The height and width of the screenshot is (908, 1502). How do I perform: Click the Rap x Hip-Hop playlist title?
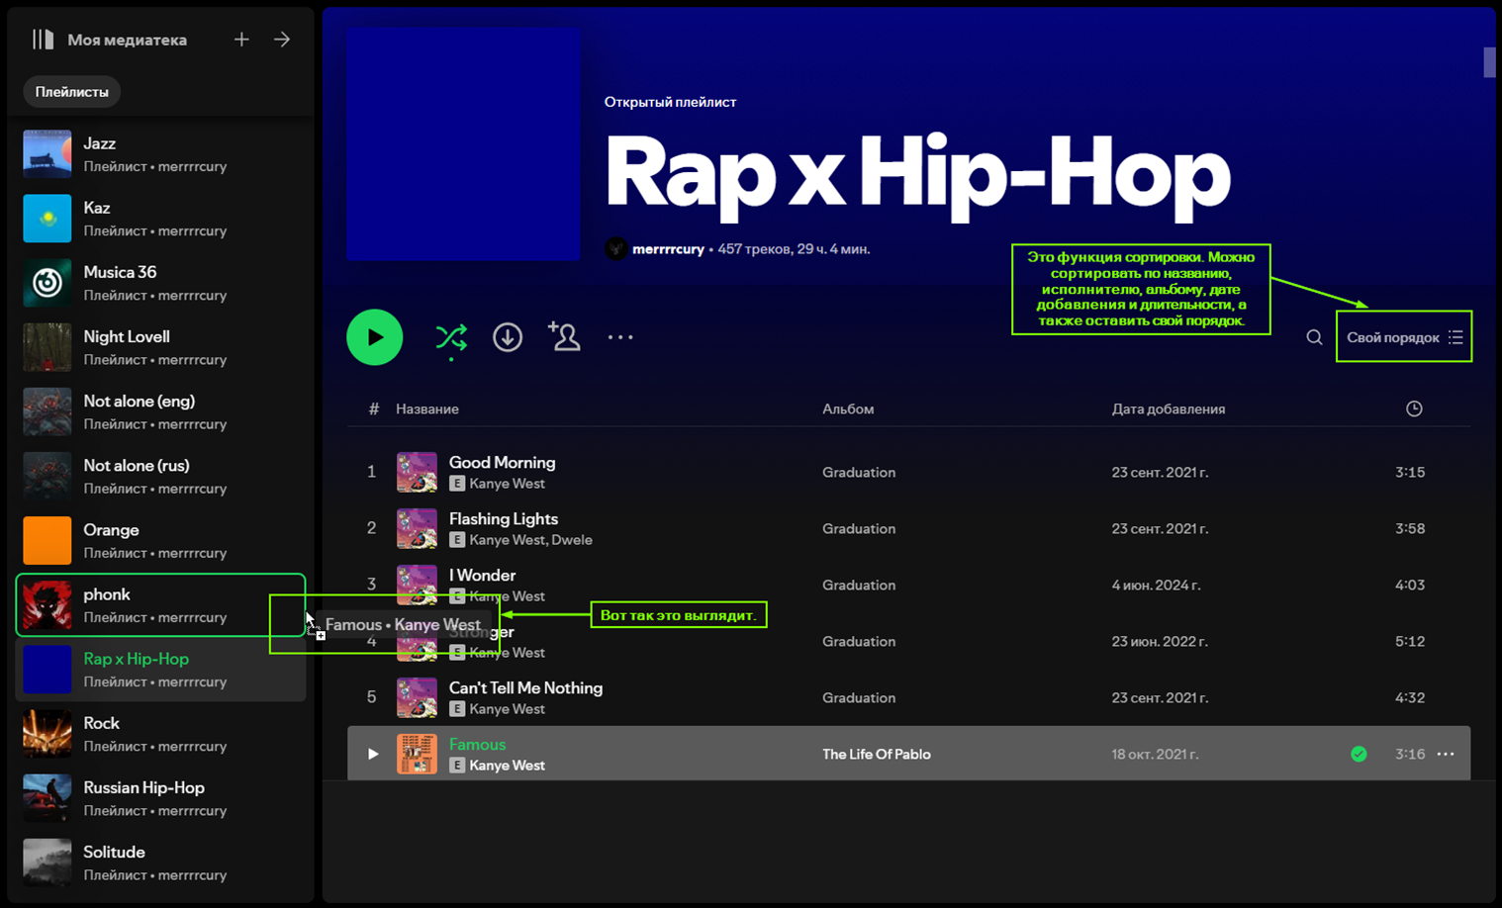click(x=917, y=175)
